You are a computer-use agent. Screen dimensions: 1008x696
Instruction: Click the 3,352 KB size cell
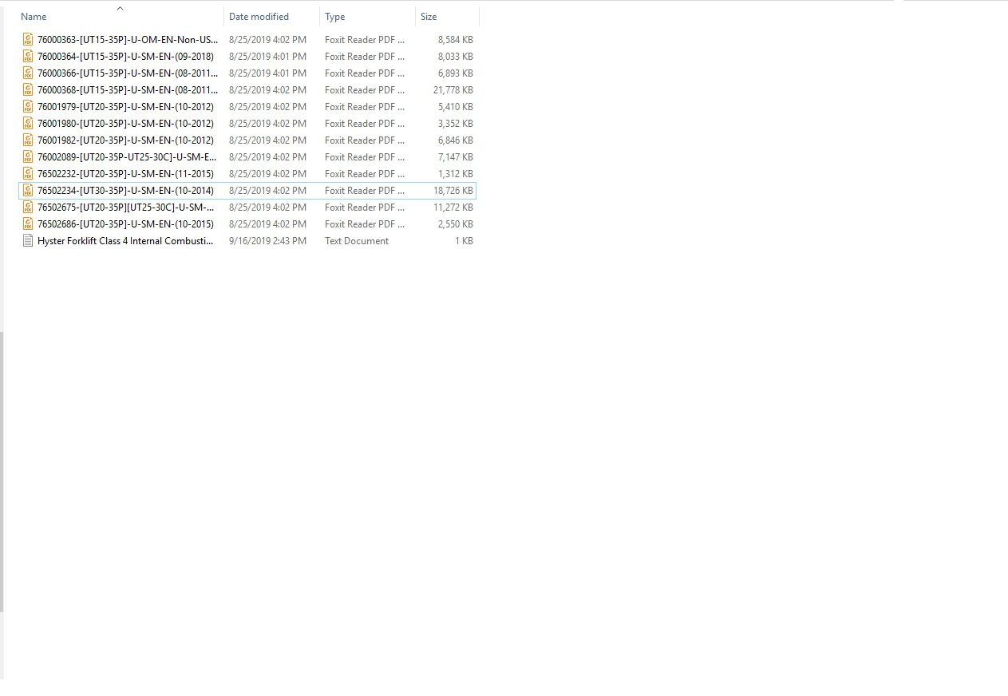[455, 123]
